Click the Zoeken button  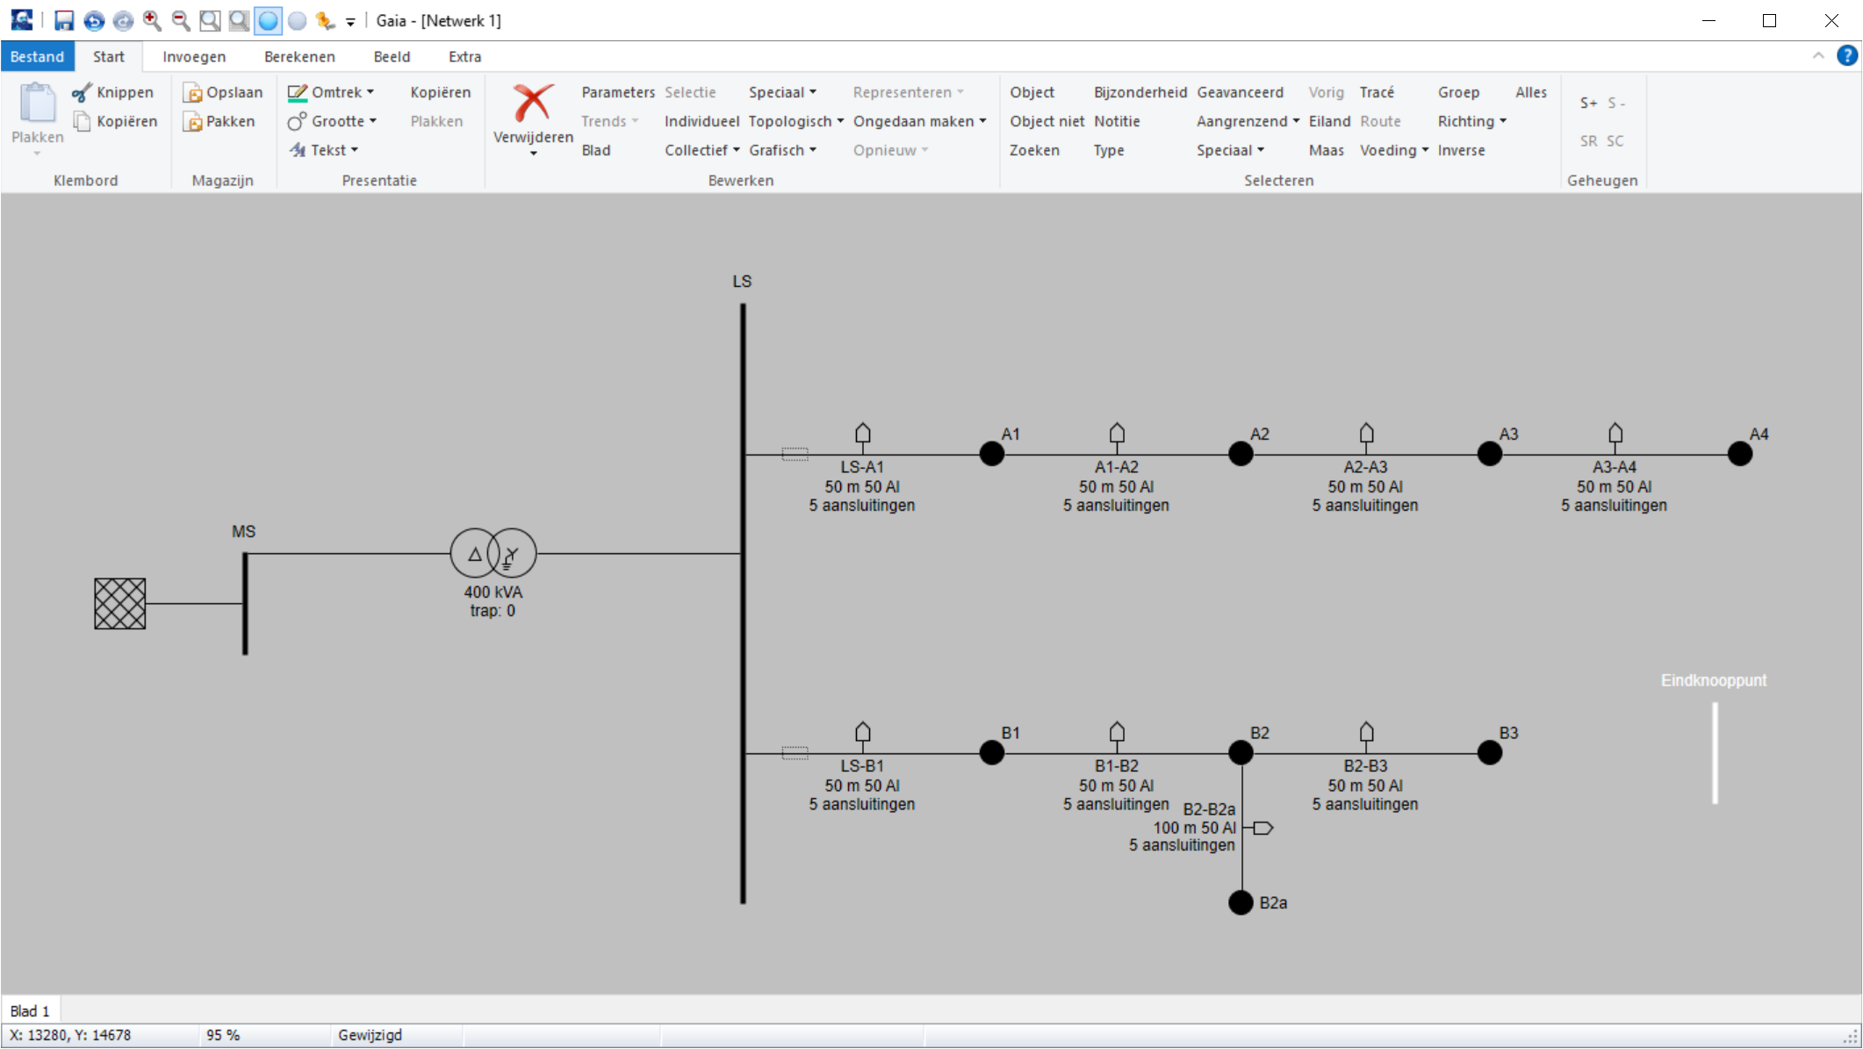pyautogui.click(x=1033, y=150)
